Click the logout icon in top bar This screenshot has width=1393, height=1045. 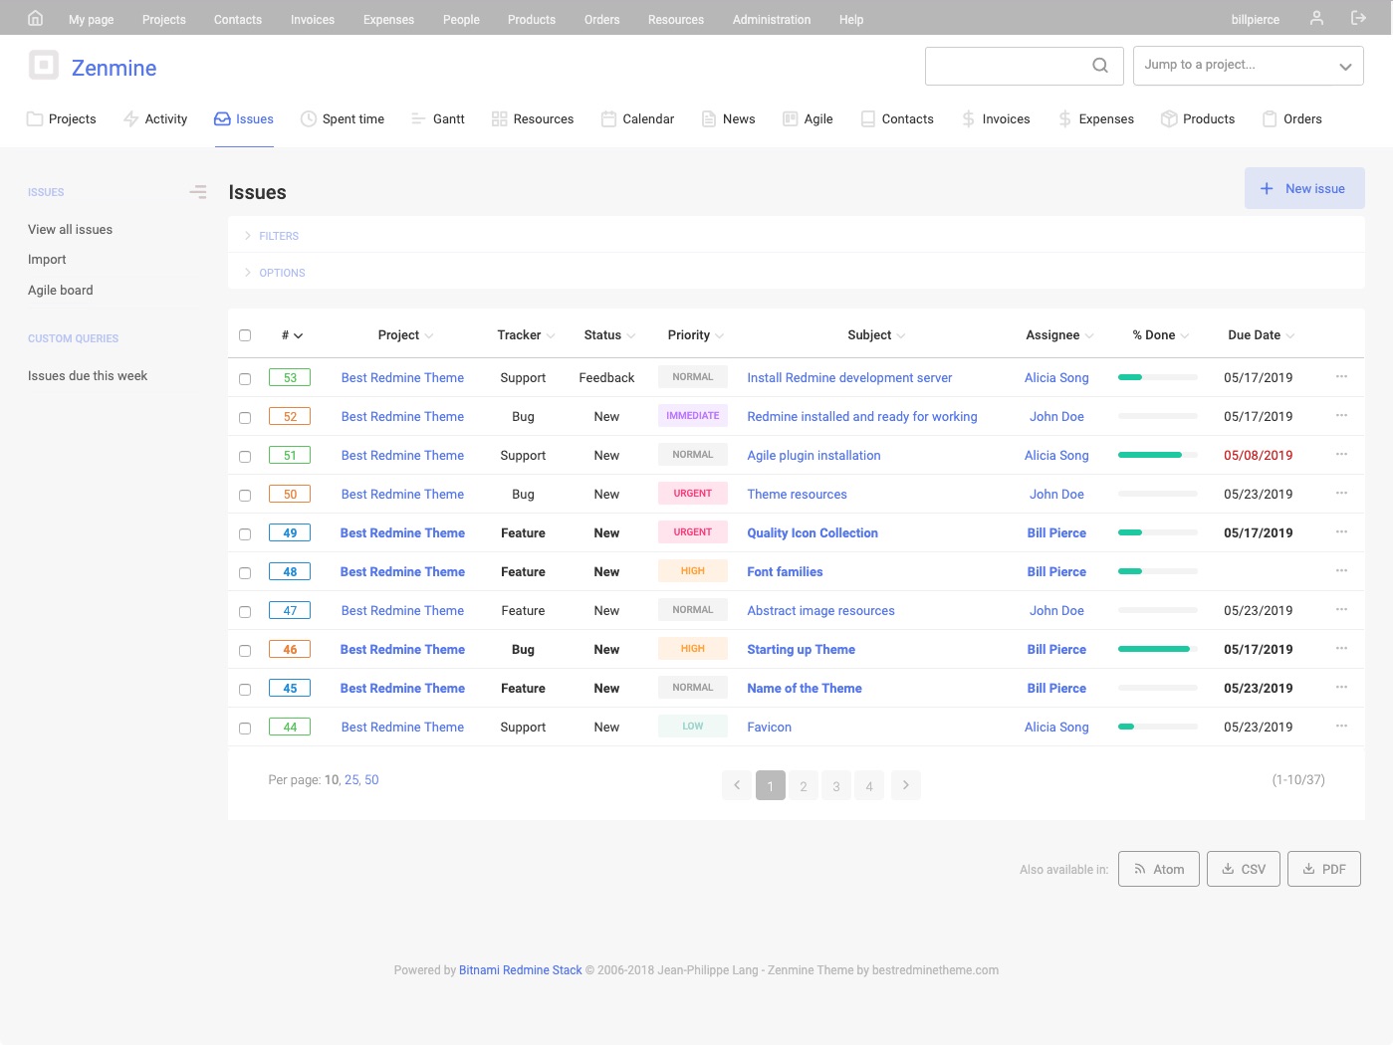coord(1358,18)
